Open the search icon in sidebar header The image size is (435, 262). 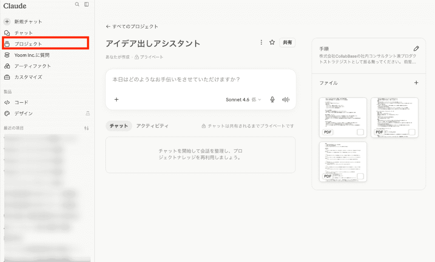click(x=77, y=4)
